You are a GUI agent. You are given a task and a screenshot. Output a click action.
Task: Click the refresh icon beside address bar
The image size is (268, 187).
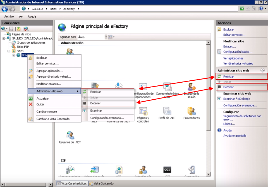242,9
